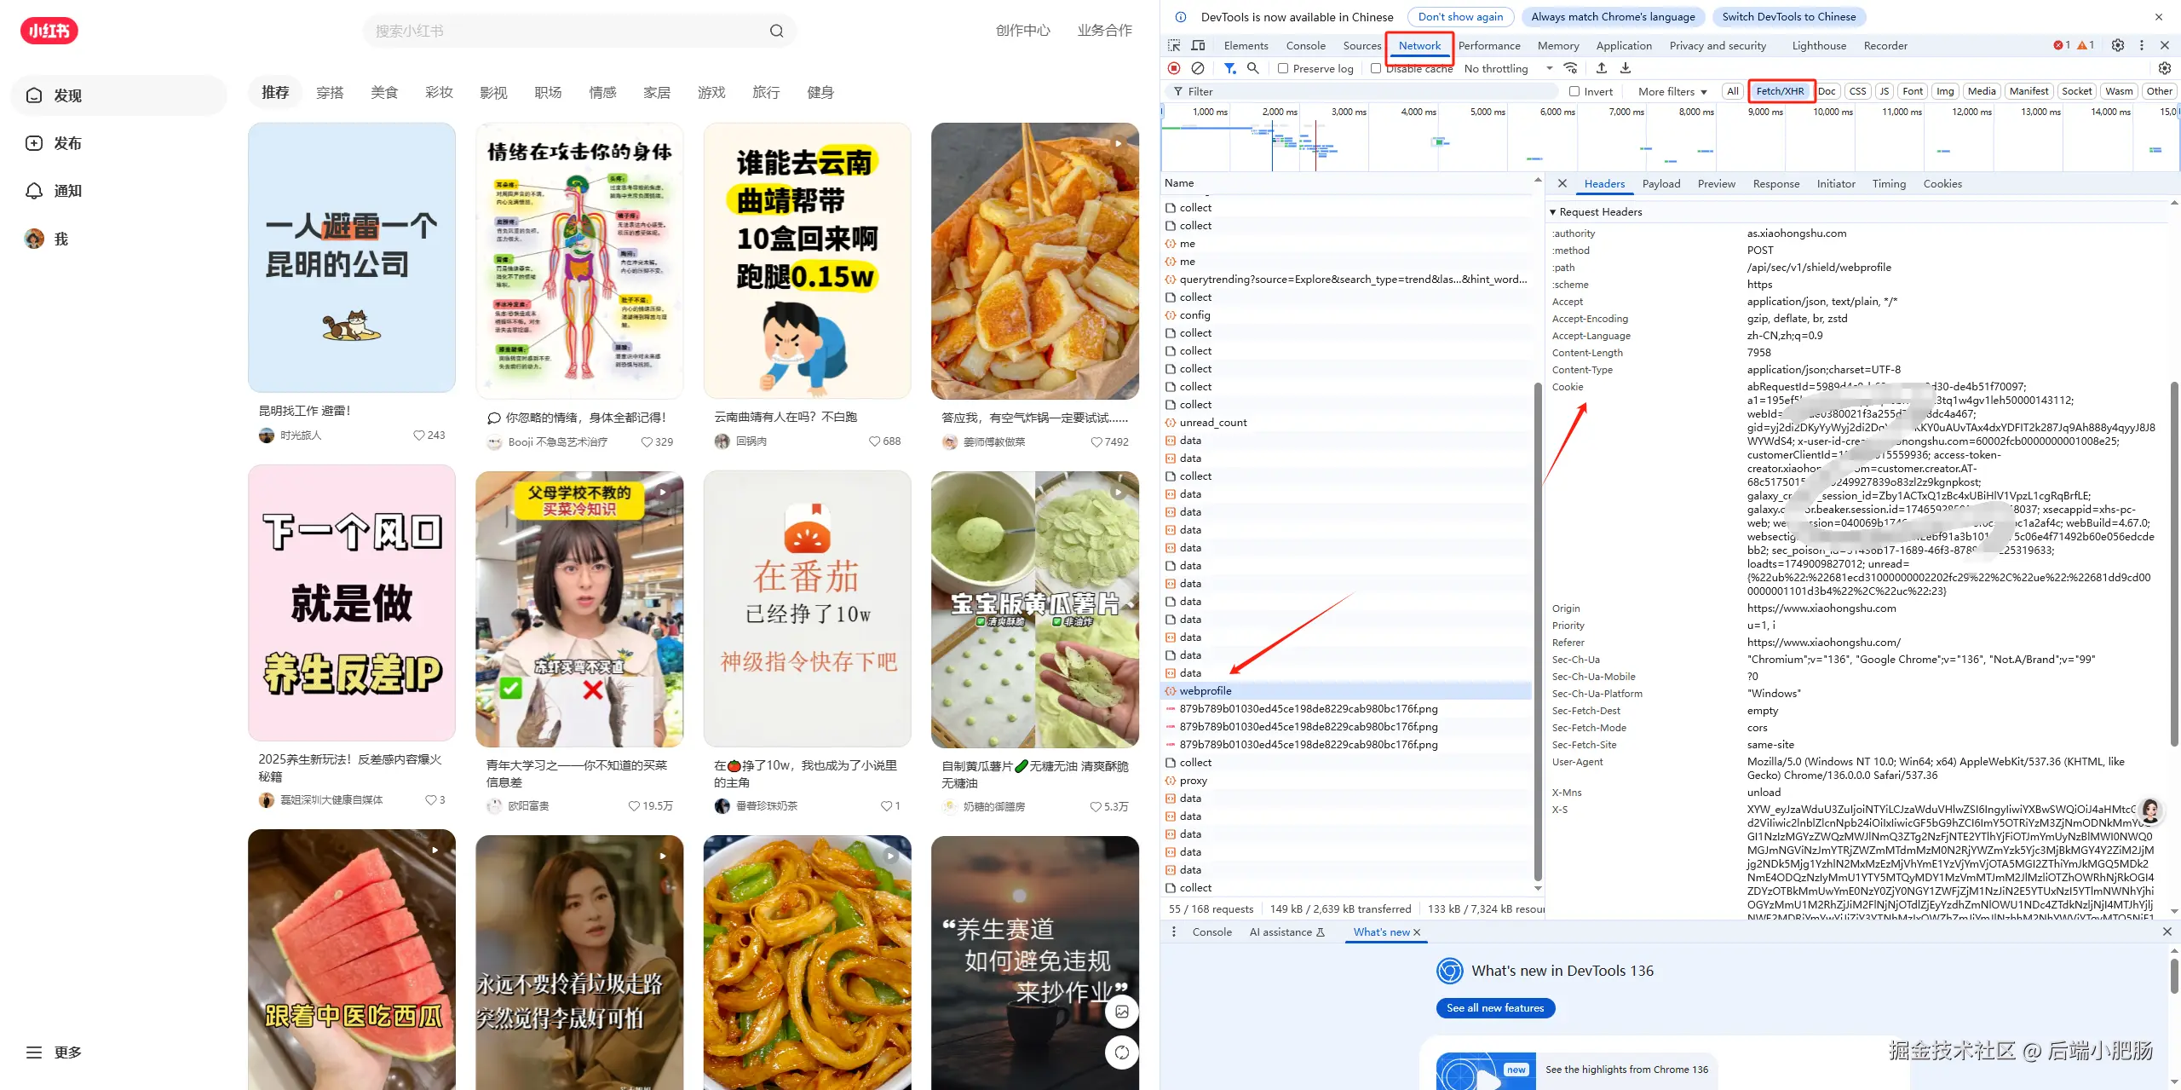
Task: Click Export HAR download icon
Action: (x=1626, y=68)
